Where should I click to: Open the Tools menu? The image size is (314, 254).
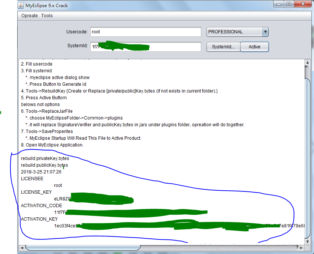47,16
